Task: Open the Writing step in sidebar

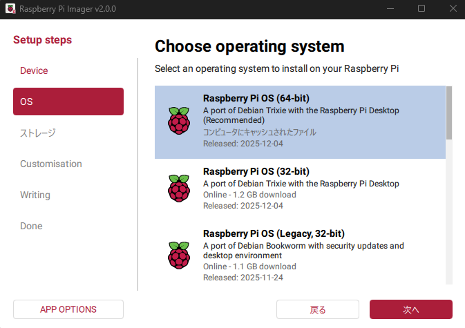Action: click(35, 195)
